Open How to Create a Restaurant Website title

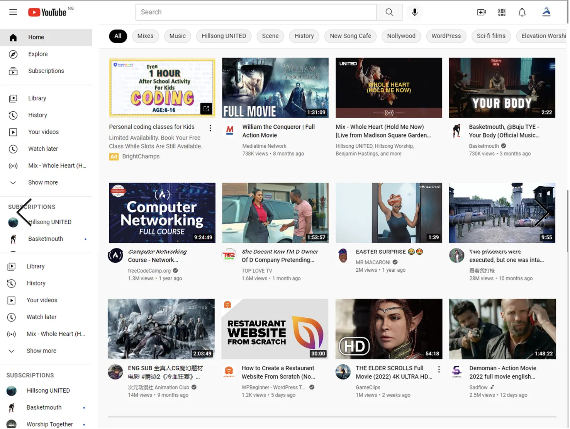coord(279,373)
